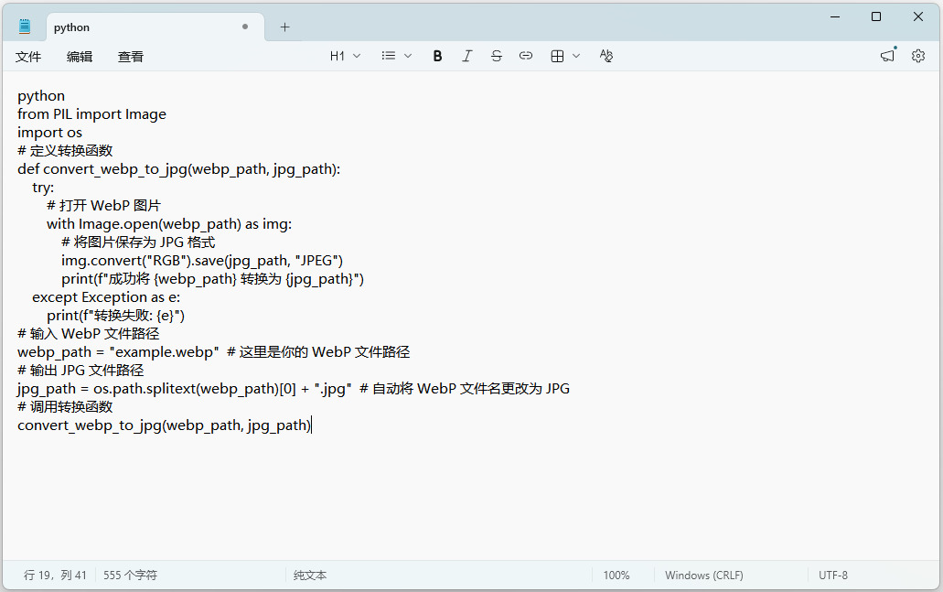943x592 pixels.
Task: Click the def convert_webp_to_jpg line
Action: coord(178,169)
